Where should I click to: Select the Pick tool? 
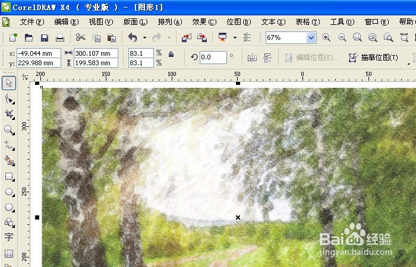pyautogui.click(x=9, y=83)
